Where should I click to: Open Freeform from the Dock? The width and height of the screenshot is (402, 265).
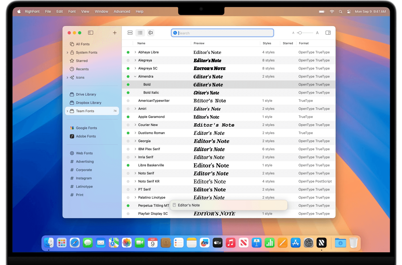pos(205,243)
